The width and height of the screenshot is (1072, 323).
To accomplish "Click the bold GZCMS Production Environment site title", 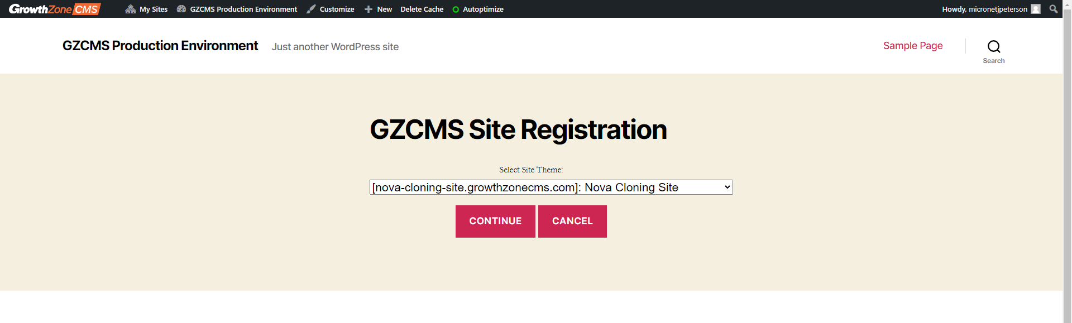I will 160,46.
